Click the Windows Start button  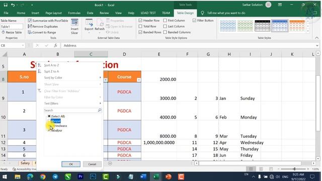click(x=5, y=176)
